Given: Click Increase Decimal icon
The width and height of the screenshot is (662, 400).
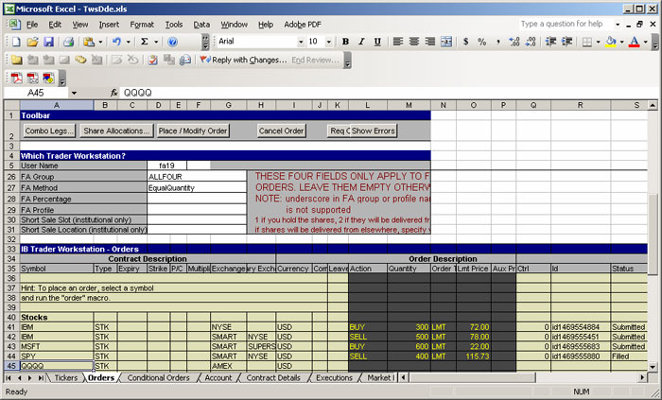Looking at the screenshot, I should click(514, 42).
